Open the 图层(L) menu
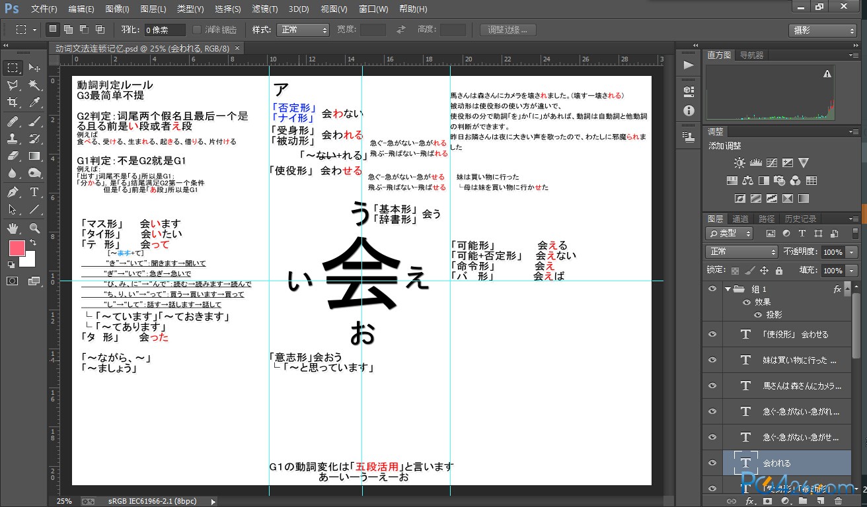 (x=153, y=9)
